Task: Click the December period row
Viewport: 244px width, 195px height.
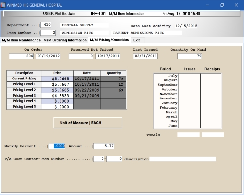Action: tap(187, 98)
